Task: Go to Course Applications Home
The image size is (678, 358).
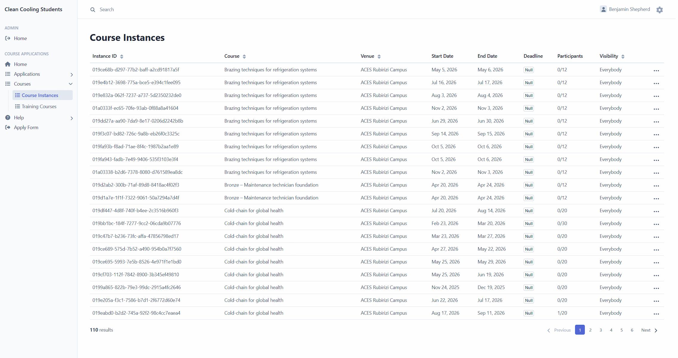Action: click(x=20, y=64)
